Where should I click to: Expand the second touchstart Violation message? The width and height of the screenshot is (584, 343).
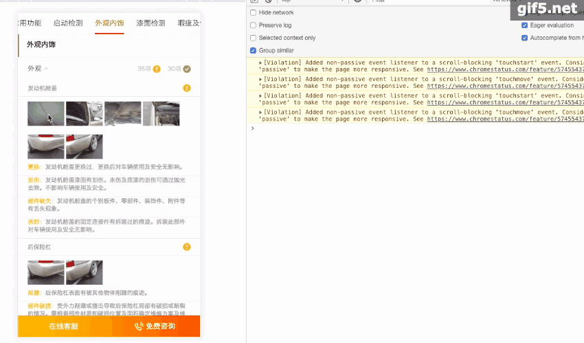260,95
